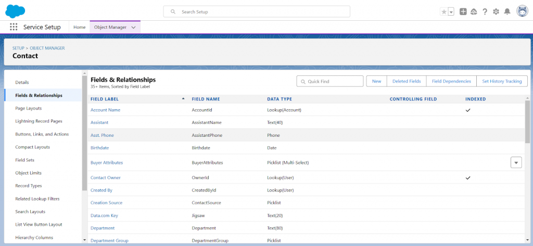Open the Setup gear menu

click(496, 11)
